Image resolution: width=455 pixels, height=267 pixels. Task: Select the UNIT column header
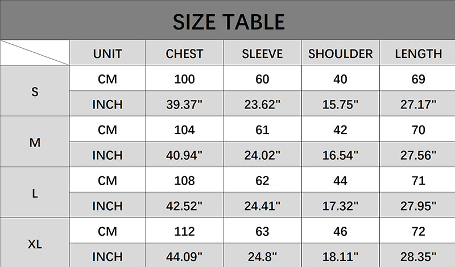click(x=107, y=54)
